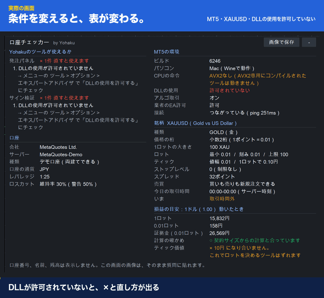Viewport: 324px width, 298px height.
Task: Click the 画像で保存 button
Action: [x=282, y=42]
